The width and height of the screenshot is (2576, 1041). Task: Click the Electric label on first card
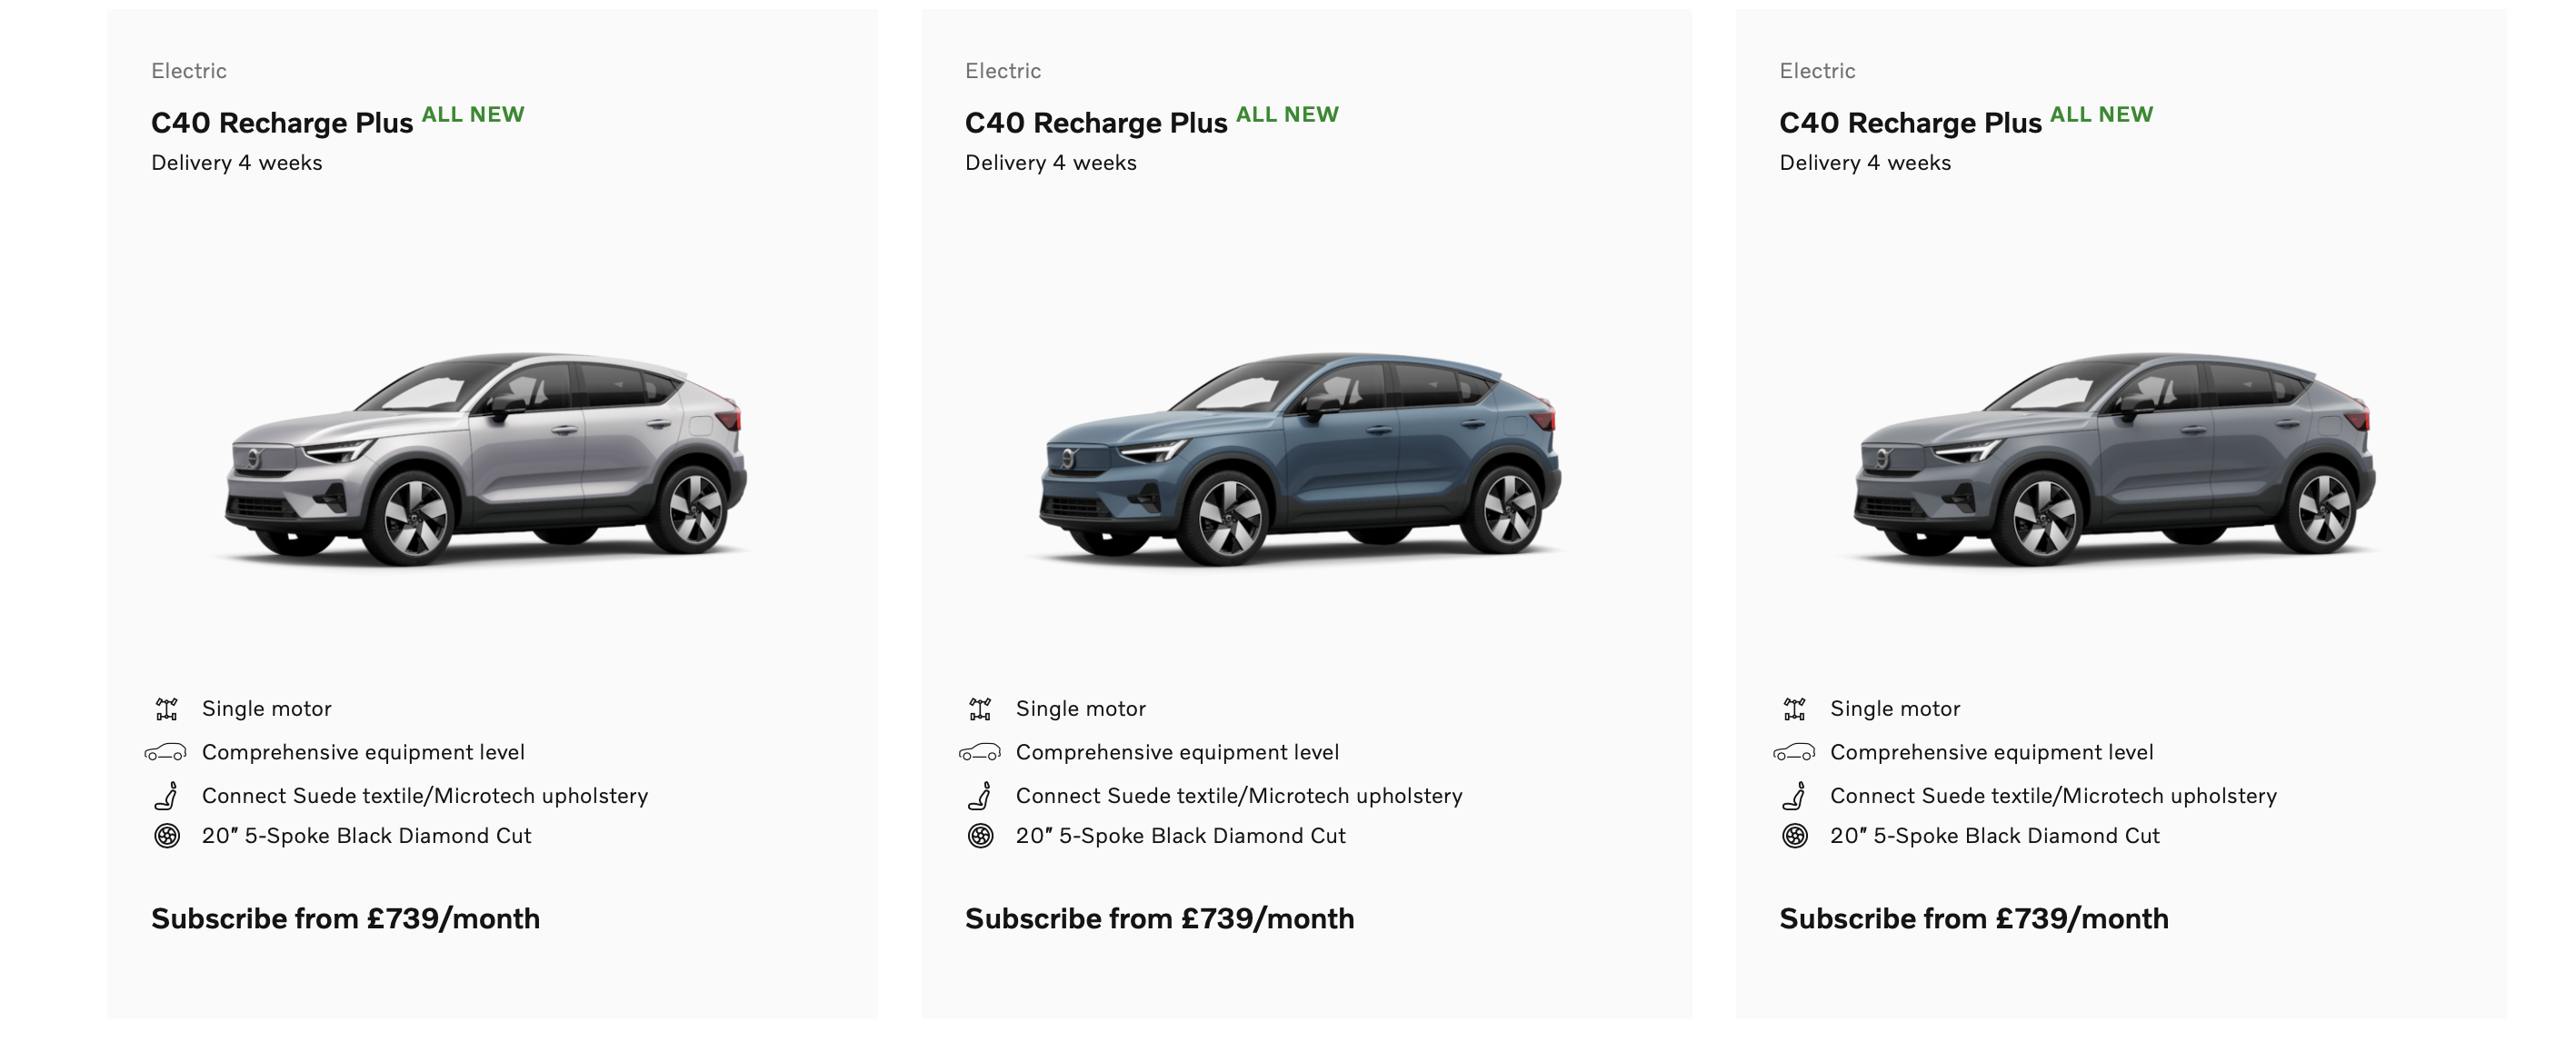tap(188, 70)
